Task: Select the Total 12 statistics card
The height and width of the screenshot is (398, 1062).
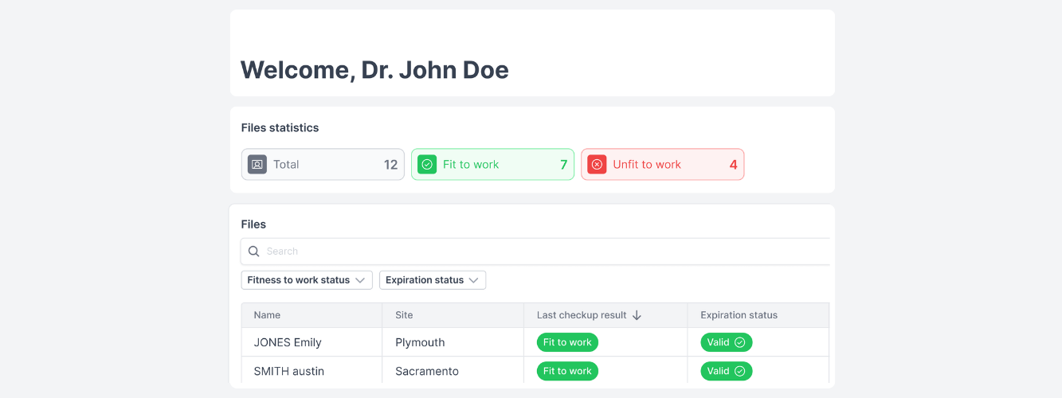Action: 323,165
